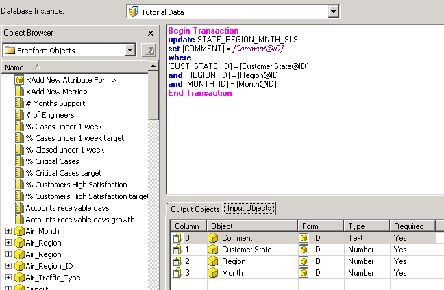Select the Air_Region attribute cube icon
This screenshot has width=444, height=290.
(x=19, y=243)
